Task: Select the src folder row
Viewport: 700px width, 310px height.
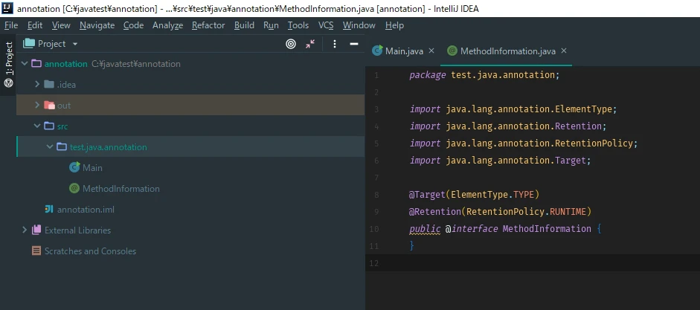Action: click(x=190, y=126)
